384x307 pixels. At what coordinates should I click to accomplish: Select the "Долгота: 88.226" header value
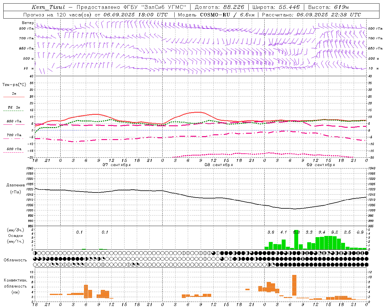(x=219, y=7)
